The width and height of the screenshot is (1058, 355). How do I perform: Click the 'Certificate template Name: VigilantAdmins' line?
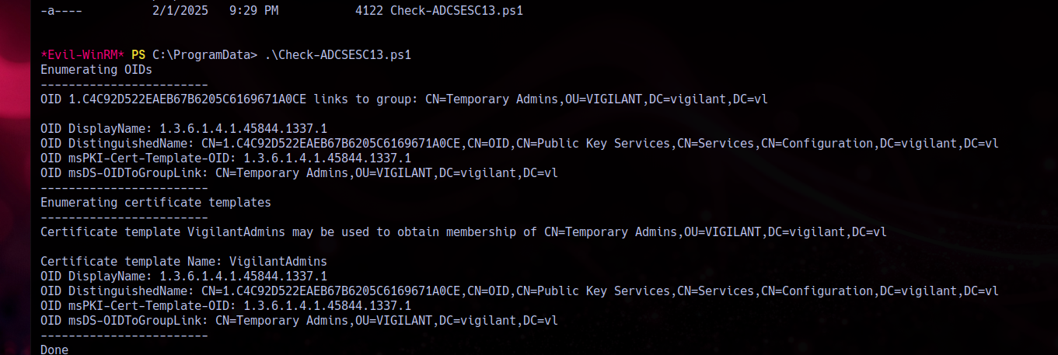pos(183,262)
